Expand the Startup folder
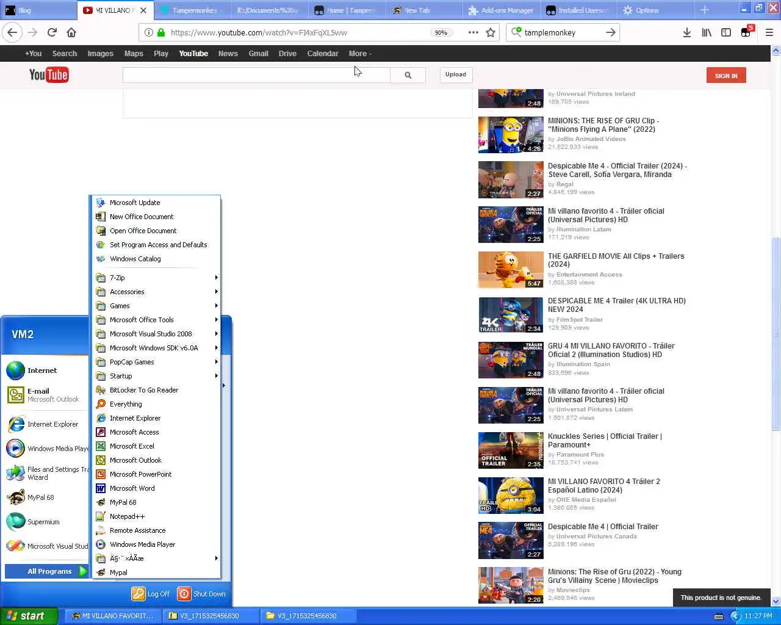The width and height of the screenshot is (781, 625). tap(156, 376)
